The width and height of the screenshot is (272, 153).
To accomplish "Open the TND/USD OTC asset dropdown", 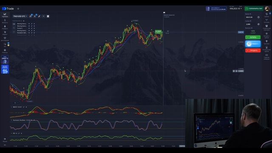I will 20,16.
